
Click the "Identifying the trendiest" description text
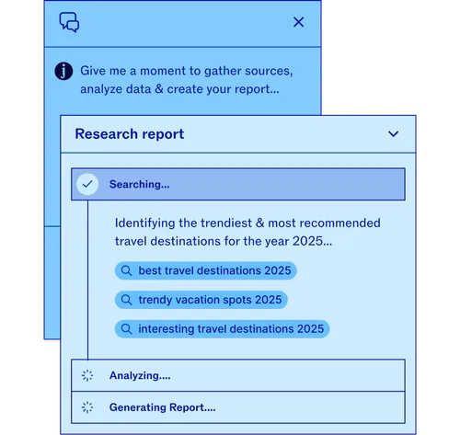pos(247,232)
